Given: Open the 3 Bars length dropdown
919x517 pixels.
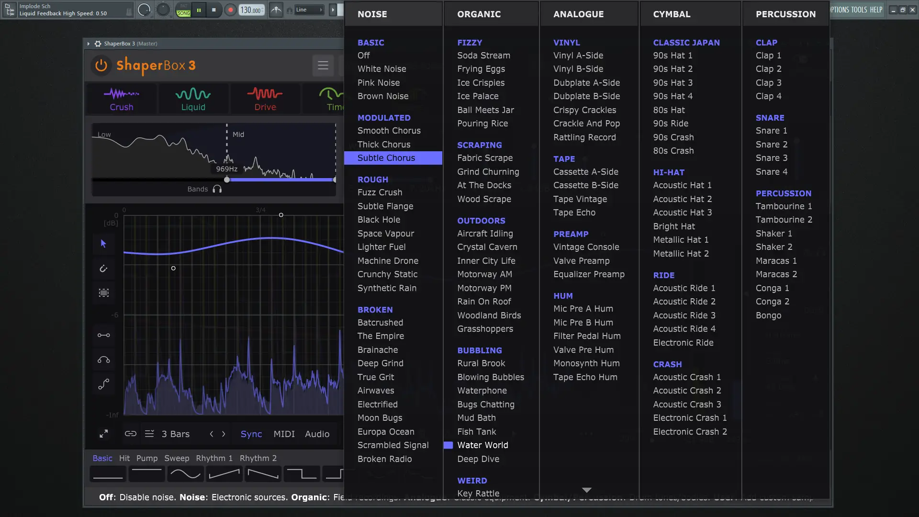Looking at the screenshot, I should 175,434.
